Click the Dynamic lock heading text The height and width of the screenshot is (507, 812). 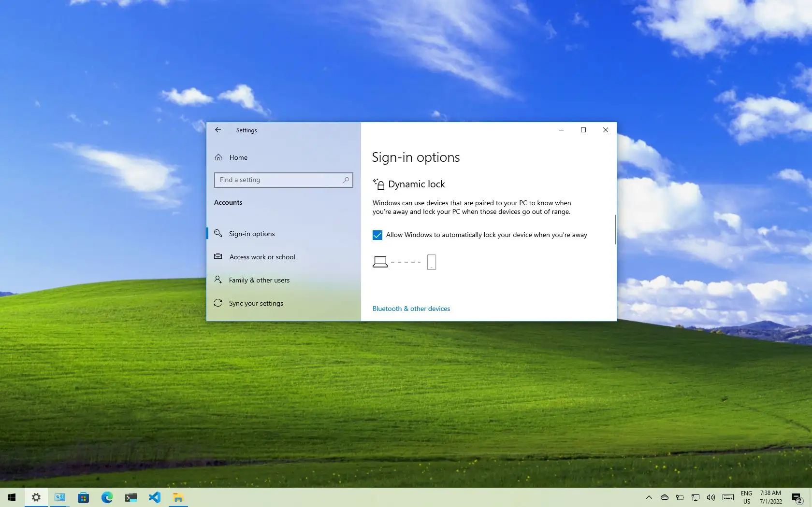coord(417,184)
